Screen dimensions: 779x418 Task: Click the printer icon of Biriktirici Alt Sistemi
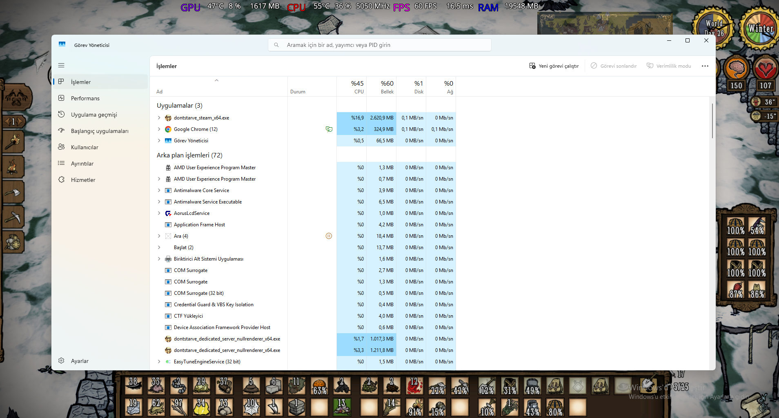click(168, 259)
